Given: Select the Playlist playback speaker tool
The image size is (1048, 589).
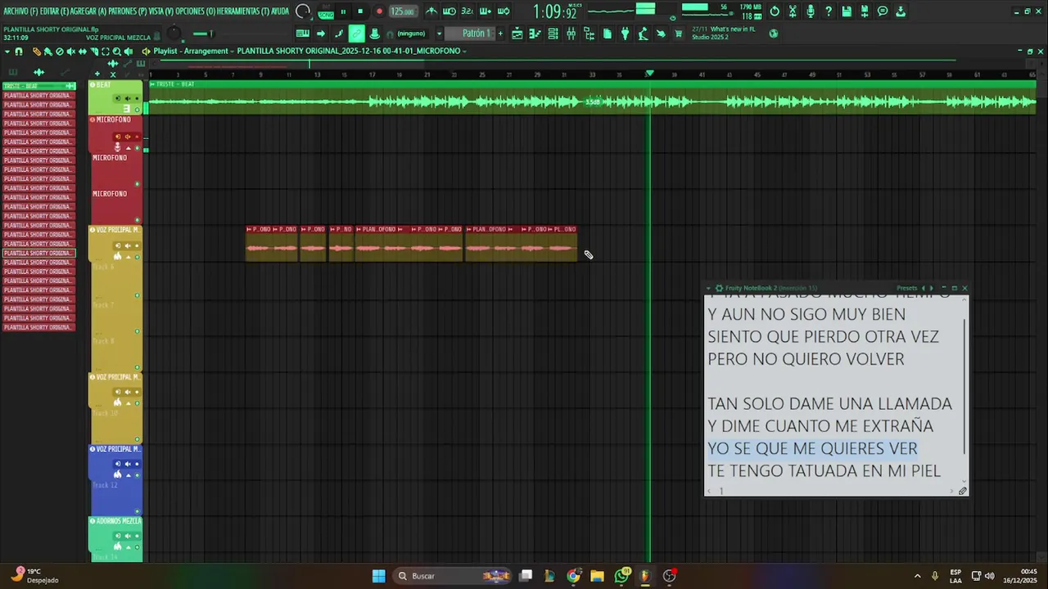Looking at the screenshot, I should [128, 52].
